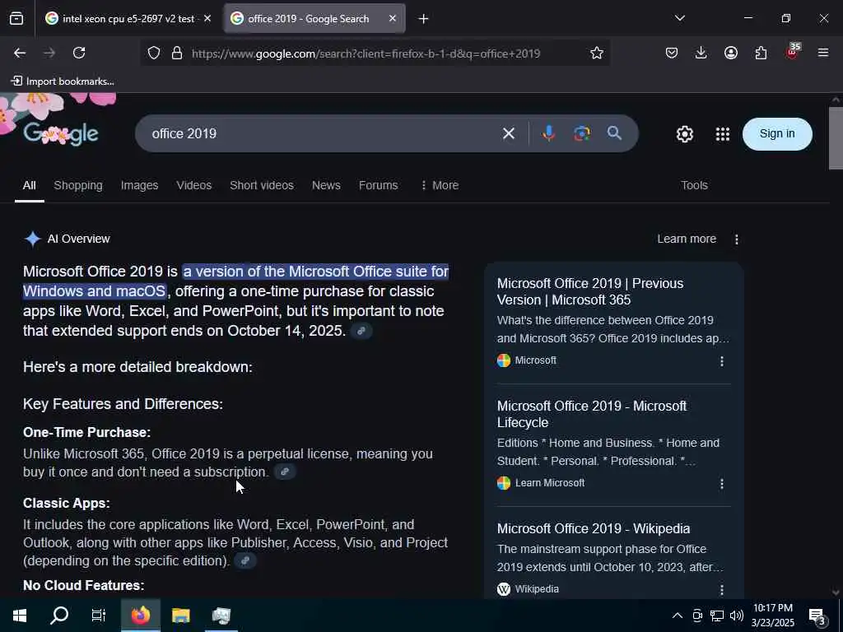
Task: Select the Short videos tab
Action: pos(262,185)
